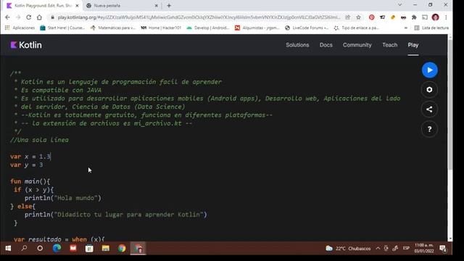Open the Windows Start menu
The width and height of the screenshot is (464, 261).
tap(8, 248)
